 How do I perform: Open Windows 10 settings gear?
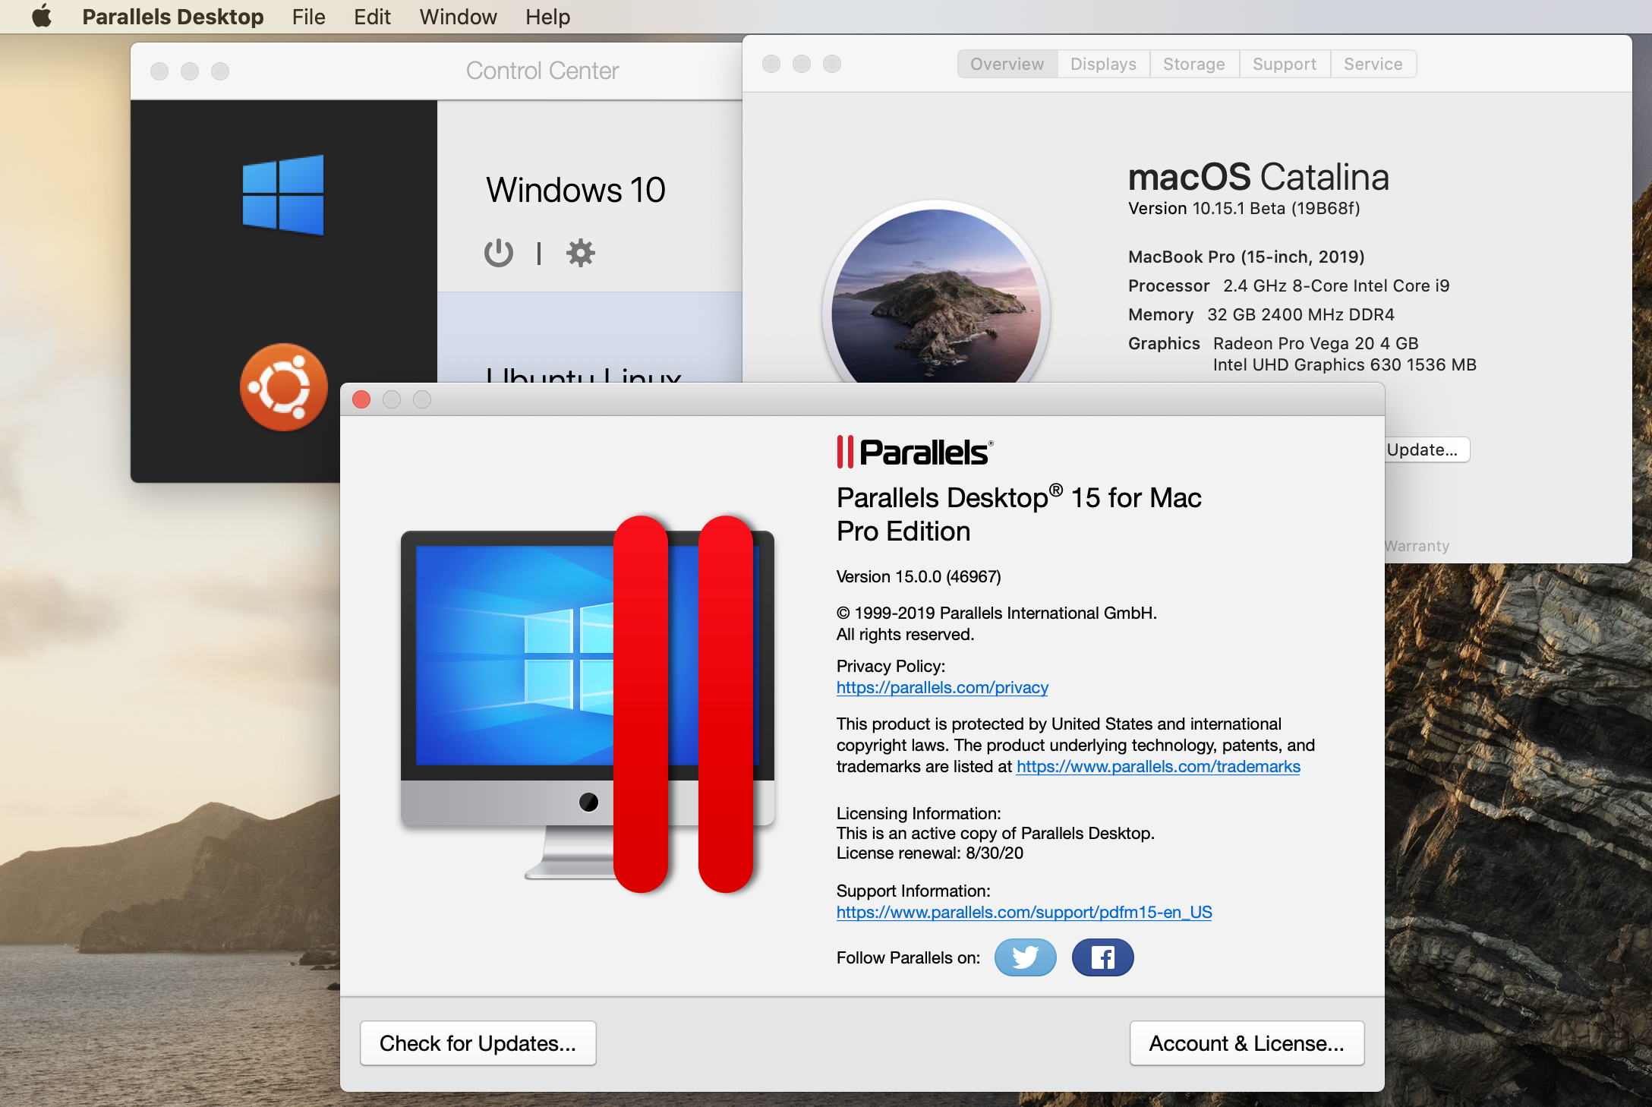tap(581, 253)
